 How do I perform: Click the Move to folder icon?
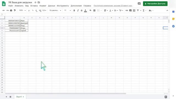pyautogui.click(x=39, y=2)
